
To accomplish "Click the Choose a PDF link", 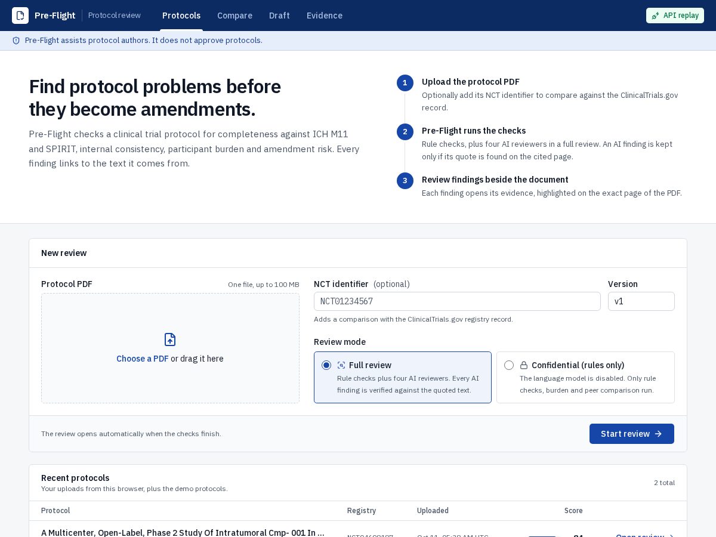I will point(143,359).
